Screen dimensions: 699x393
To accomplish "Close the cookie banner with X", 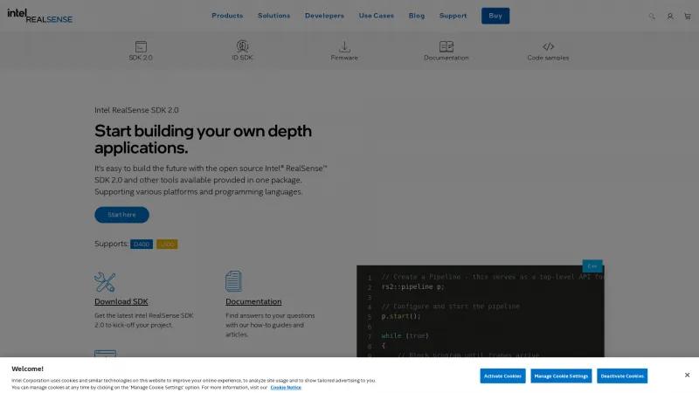I will (687, 376).
